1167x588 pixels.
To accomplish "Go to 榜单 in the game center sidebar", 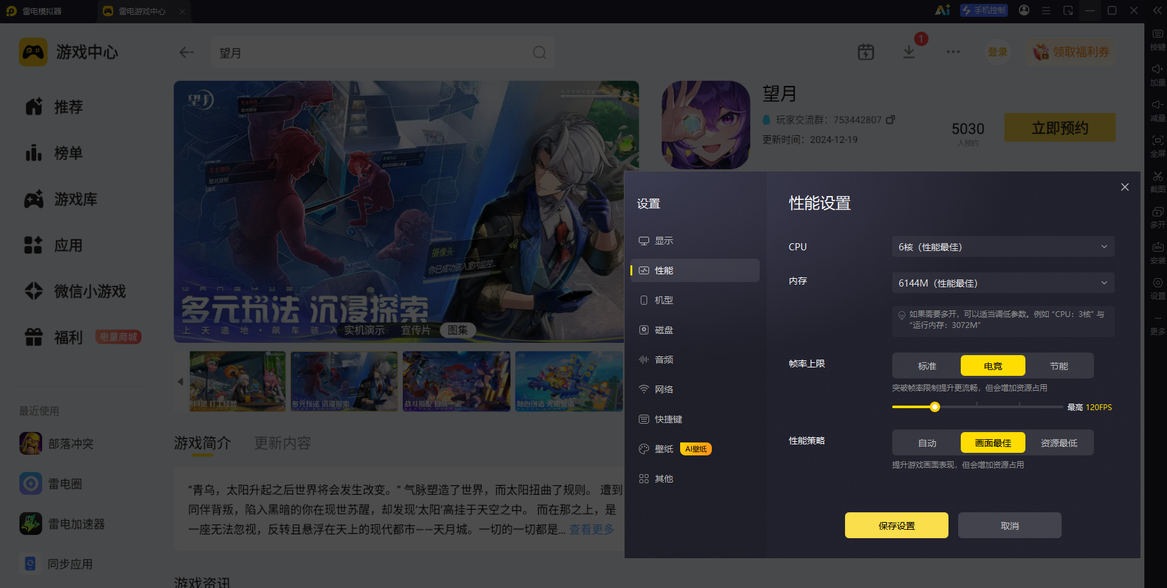I will click(x=54, y=153).
